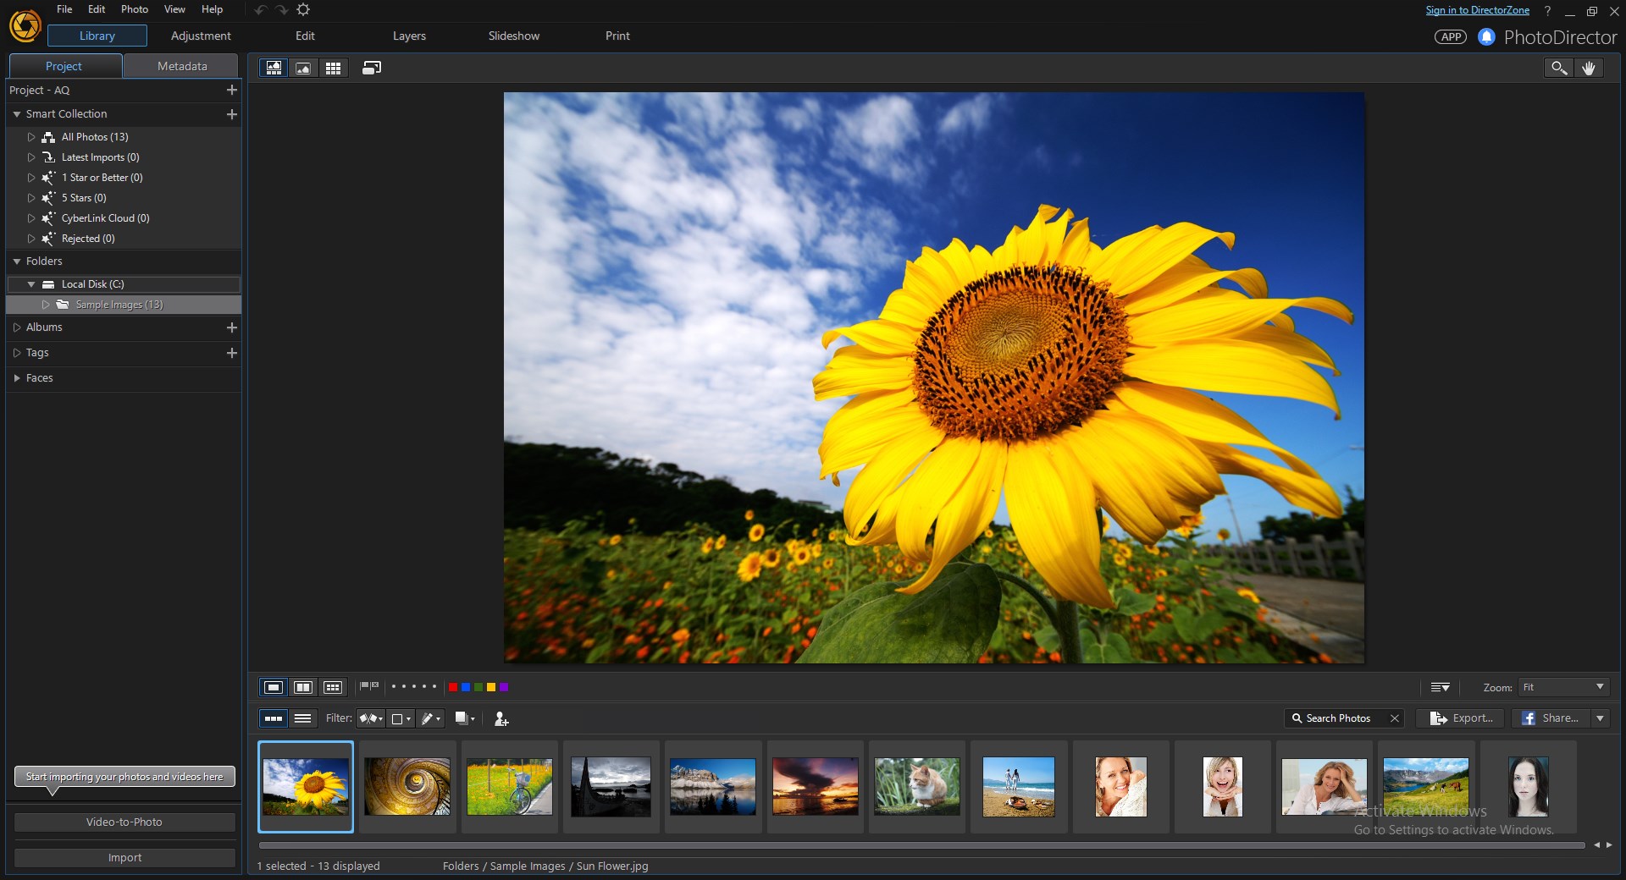Click the Import button
The width and height of the screenshot is (1626, 880).
[x=124, y=857]
